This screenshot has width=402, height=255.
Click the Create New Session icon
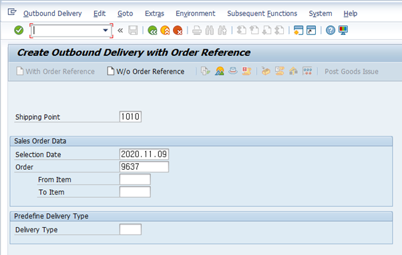click(x=298, y=31)
